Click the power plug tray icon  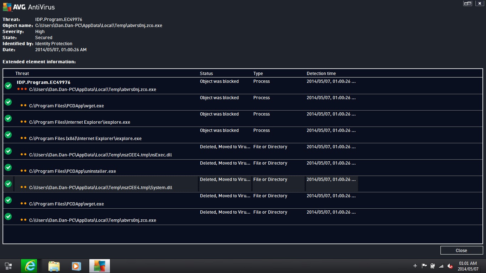click(433, 266)
